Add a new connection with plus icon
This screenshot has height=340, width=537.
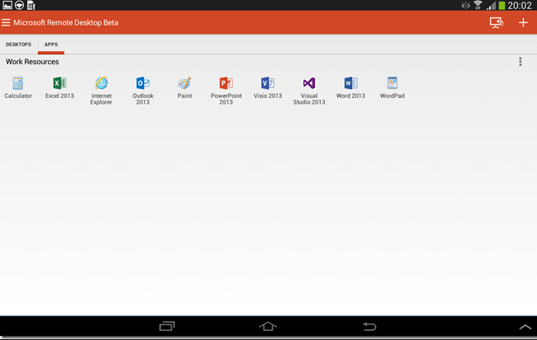(523, 22)
